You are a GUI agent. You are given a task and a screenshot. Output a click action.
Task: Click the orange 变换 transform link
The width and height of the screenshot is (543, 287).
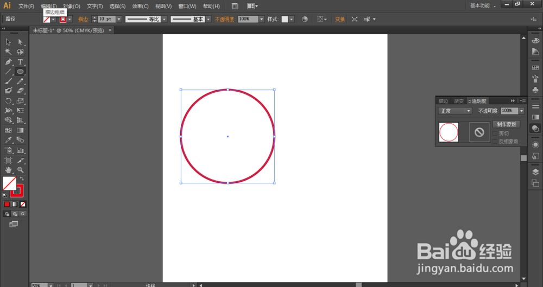coord(340,20)
